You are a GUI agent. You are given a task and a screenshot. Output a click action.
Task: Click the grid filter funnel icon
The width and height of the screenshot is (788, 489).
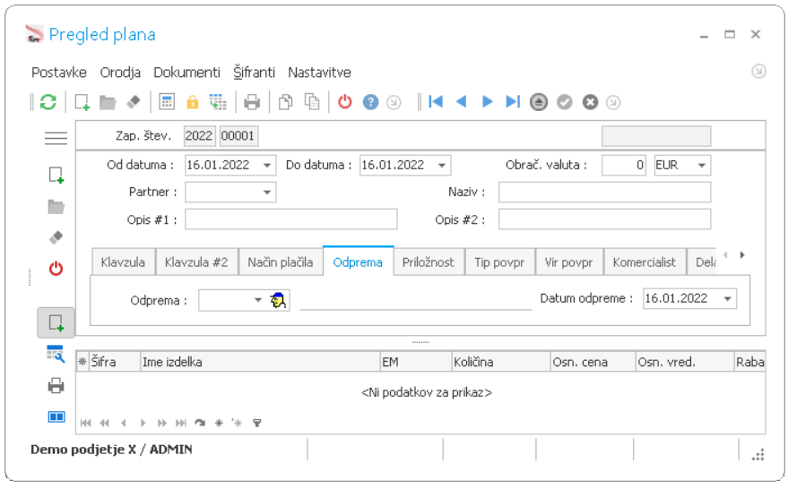pos(256,423)
